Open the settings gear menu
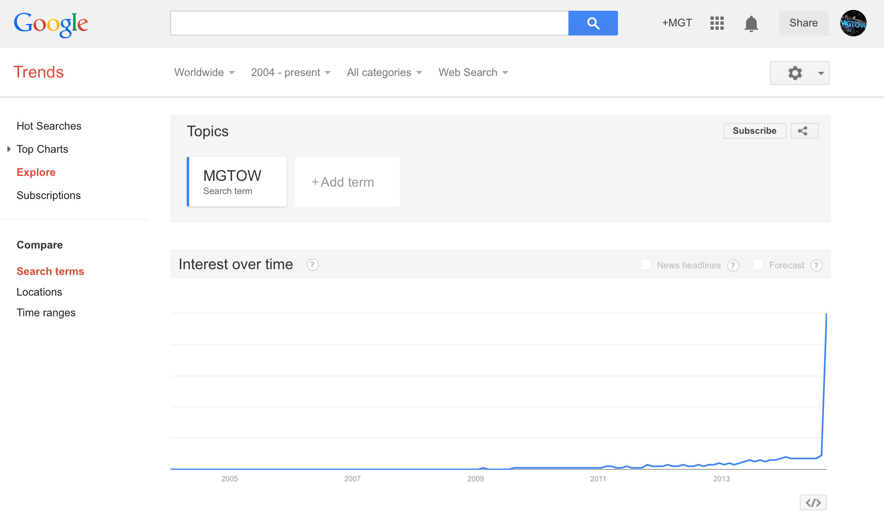Screen dimensions: 884x521 tap(799, 73)
